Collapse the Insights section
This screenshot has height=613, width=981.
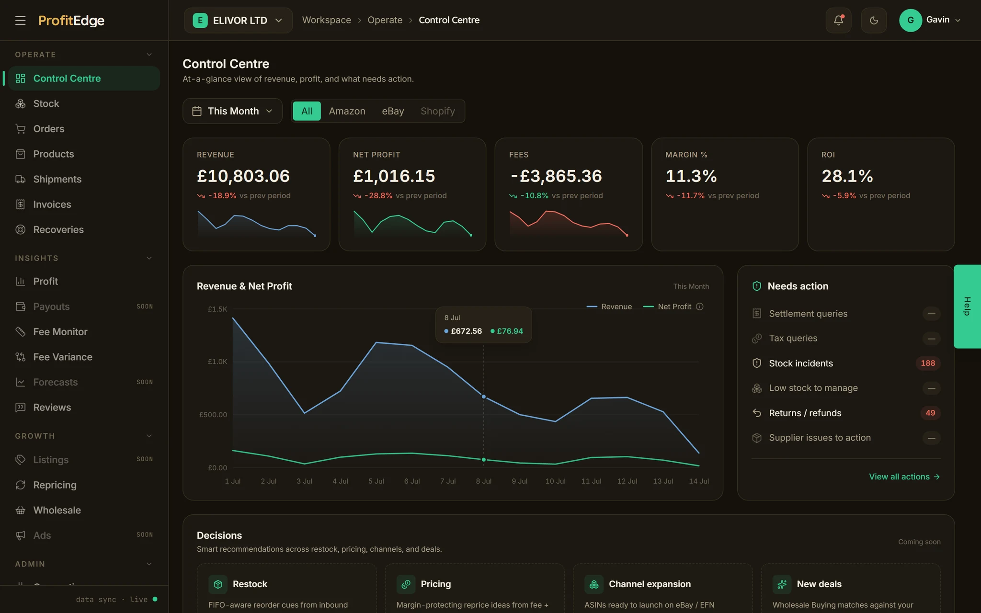149,258
